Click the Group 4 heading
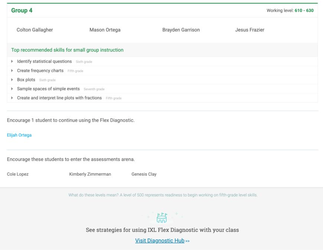The width and height of the screenshot is (323, 250). pyautogui.click(x=22, y=10)
